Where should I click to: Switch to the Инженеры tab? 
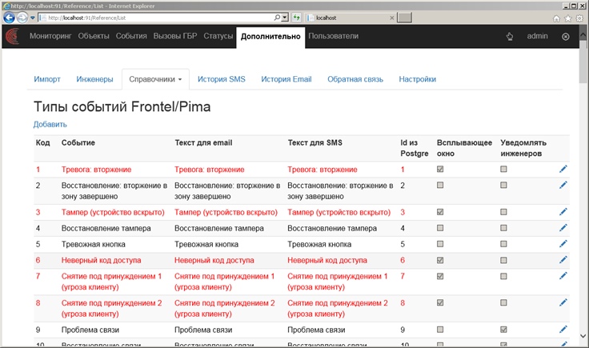[94, 79]
